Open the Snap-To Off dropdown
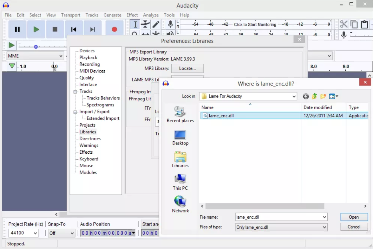This screenshot has height=249, width=373. pyautogui.click(x=72, y=233)
